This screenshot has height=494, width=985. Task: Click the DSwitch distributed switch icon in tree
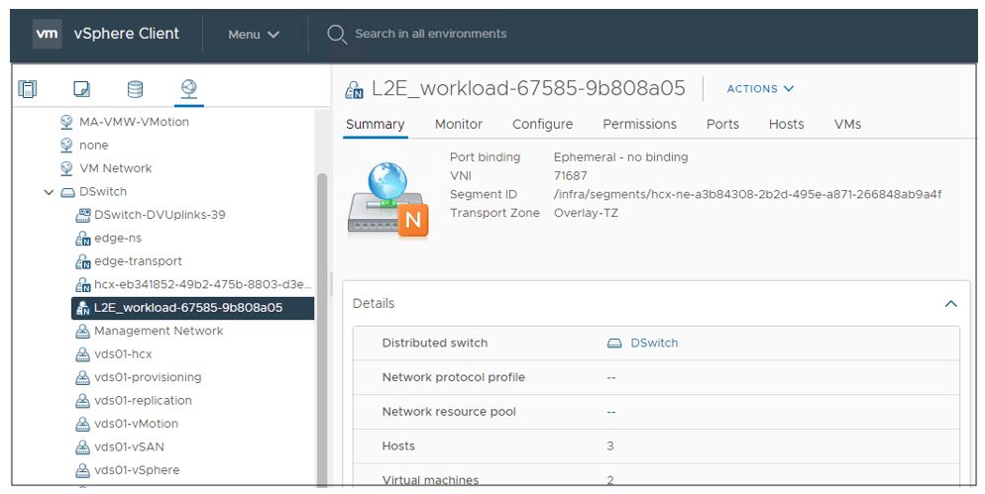coord(67,192)
